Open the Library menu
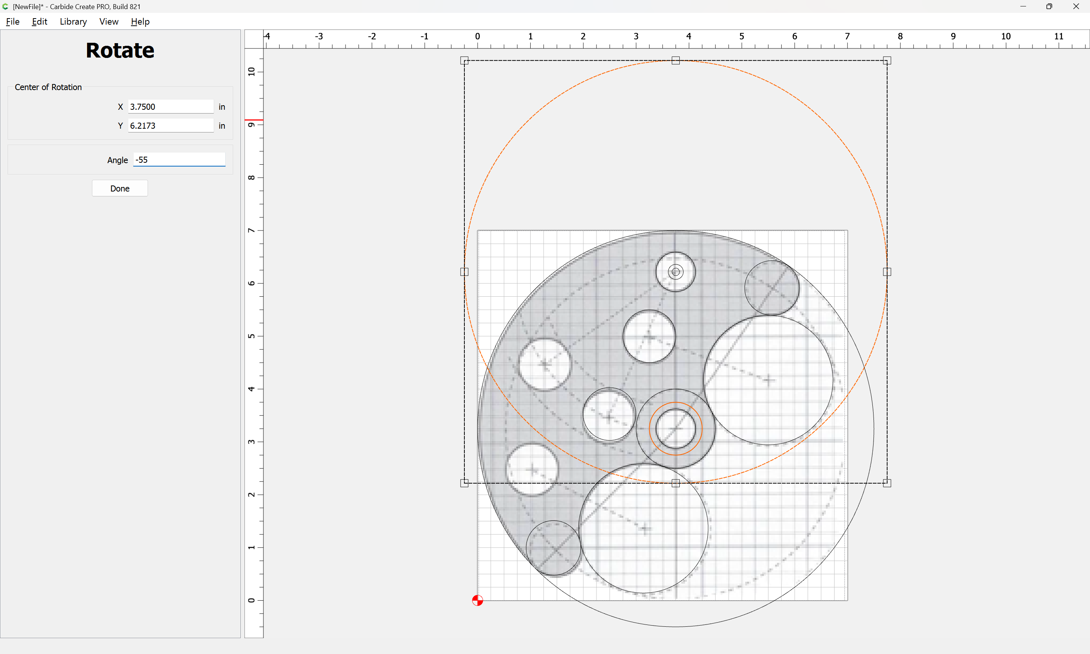The image size is (1090, 654). point(73,22)
